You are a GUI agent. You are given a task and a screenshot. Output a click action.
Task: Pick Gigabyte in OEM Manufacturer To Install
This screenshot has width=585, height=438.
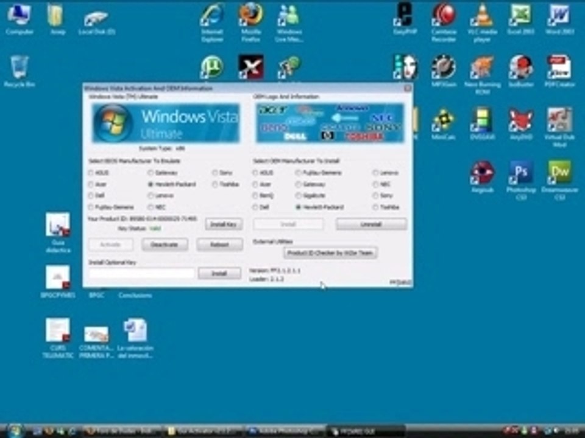[298, 195]
